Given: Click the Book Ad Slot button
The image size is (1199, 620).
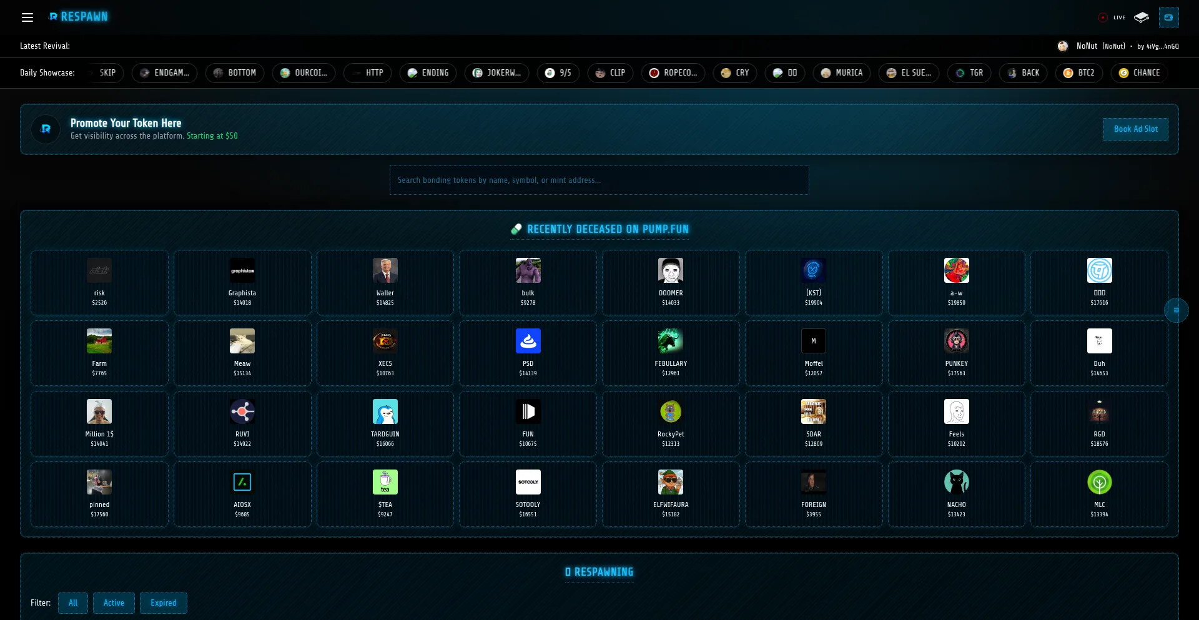Looking at the screenshot, I should 1135,129.
